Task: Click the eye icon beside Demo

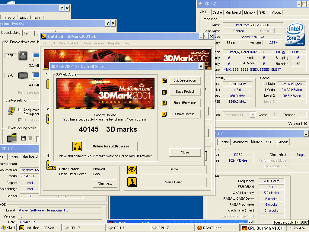Action: click(132, 169)
